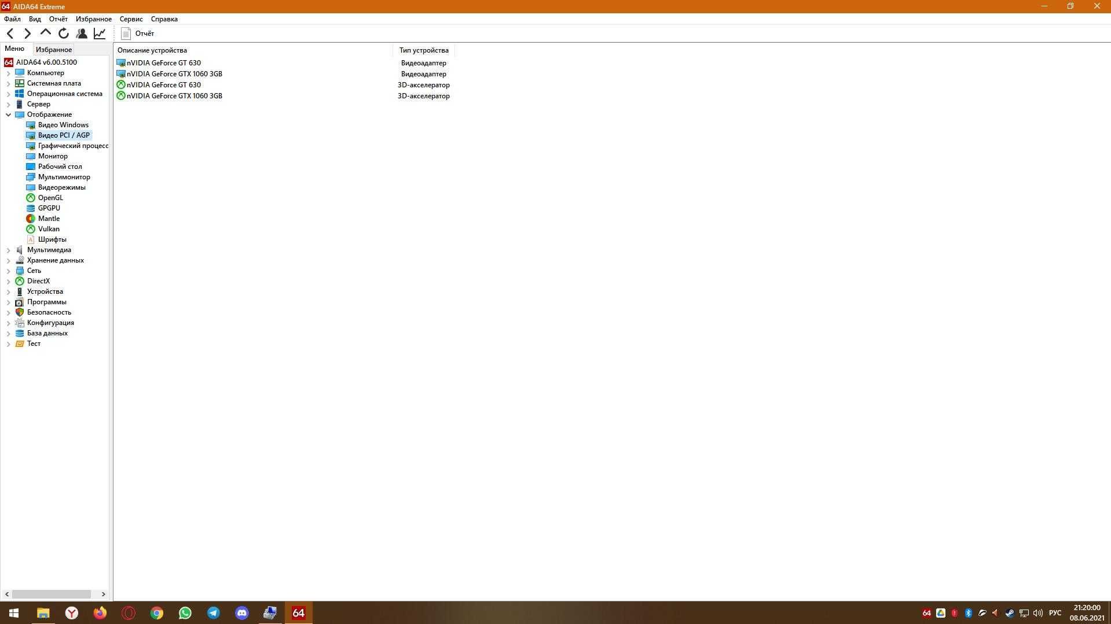Screen dimensions: 1111x624
Task: Open Discord from taskbar
Action: (x=242, y=613)
